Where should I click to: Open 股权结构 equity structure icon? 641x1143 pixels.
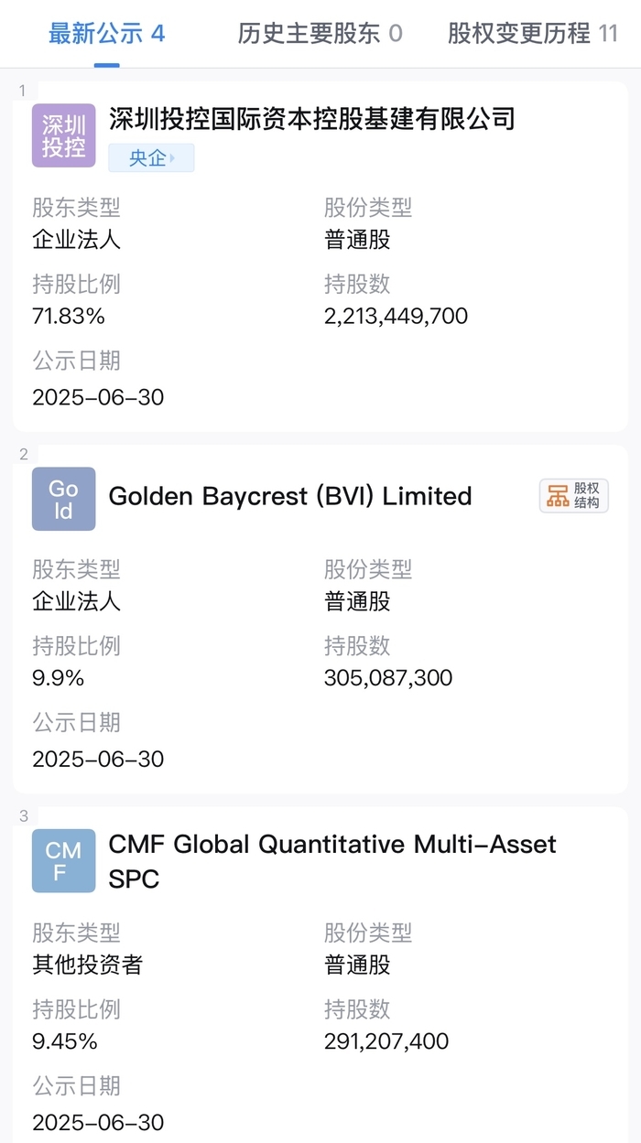tap(574, 496)
